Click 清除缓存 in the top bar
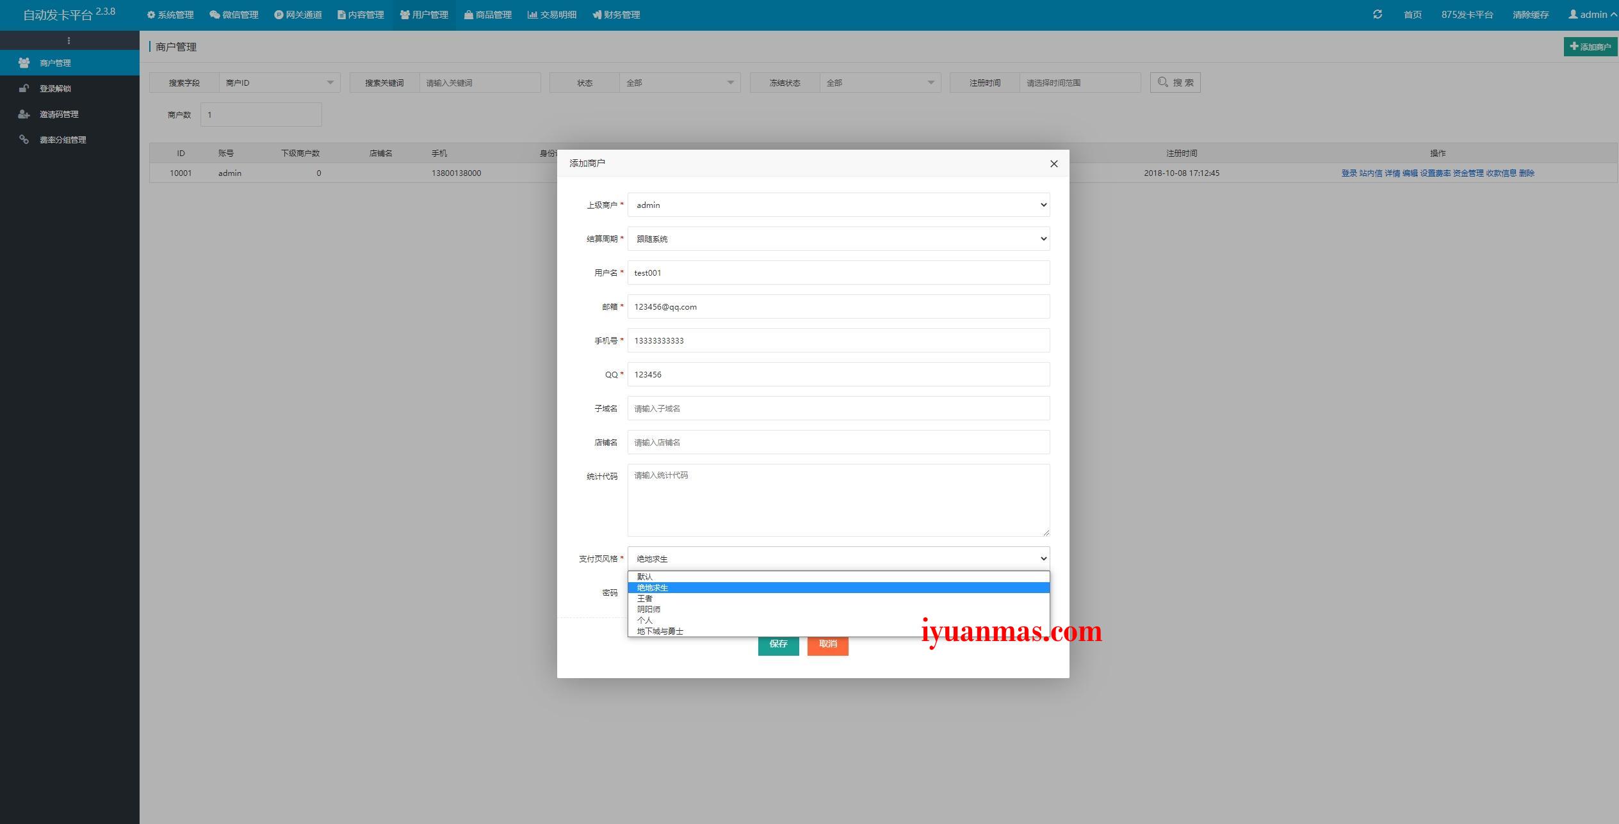Image resolution: width=1619 pixels, height=824 pixels. [1530, 15]
